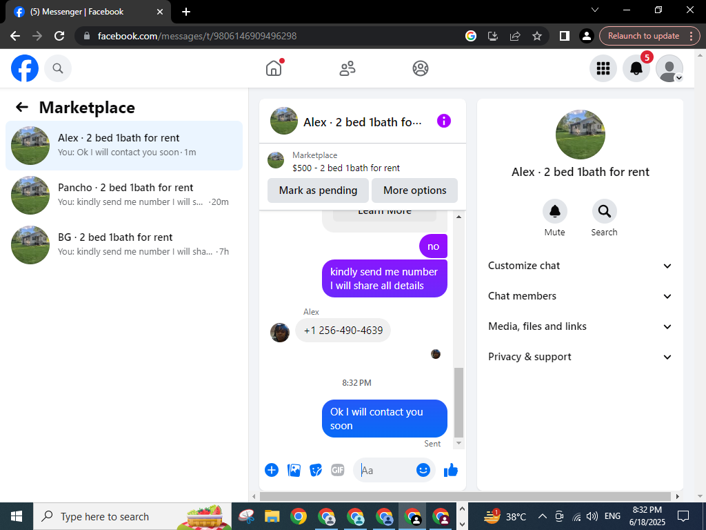The width and height of the screenshot is (706, 530).
Task: Open Chrome three-dot menu
Action: [x=691, y=36]
